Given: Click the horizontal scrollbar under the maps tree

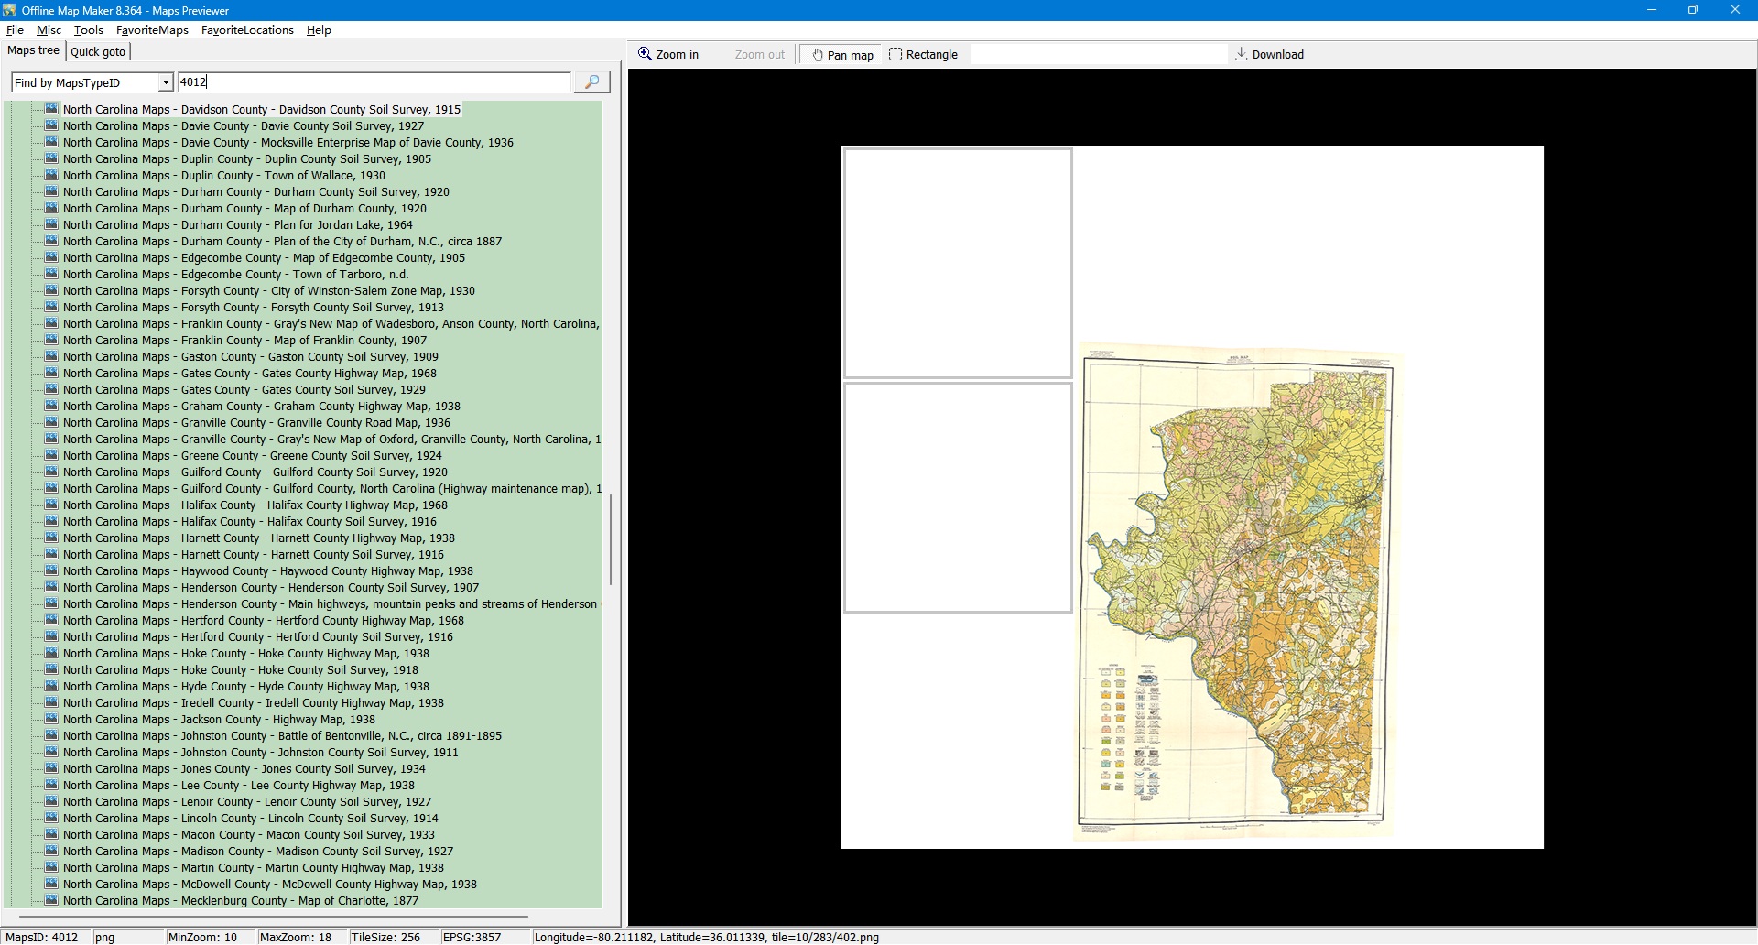Looking at the screenshot, I should coord(275,916).
